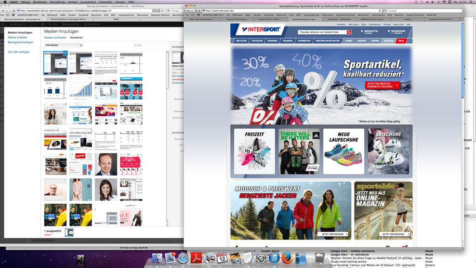This screenshot has height=268, width=476.
Task: Click Jetzt die besten Angebote sichern button
Action: pyautogui.click(x=382, y=85)
